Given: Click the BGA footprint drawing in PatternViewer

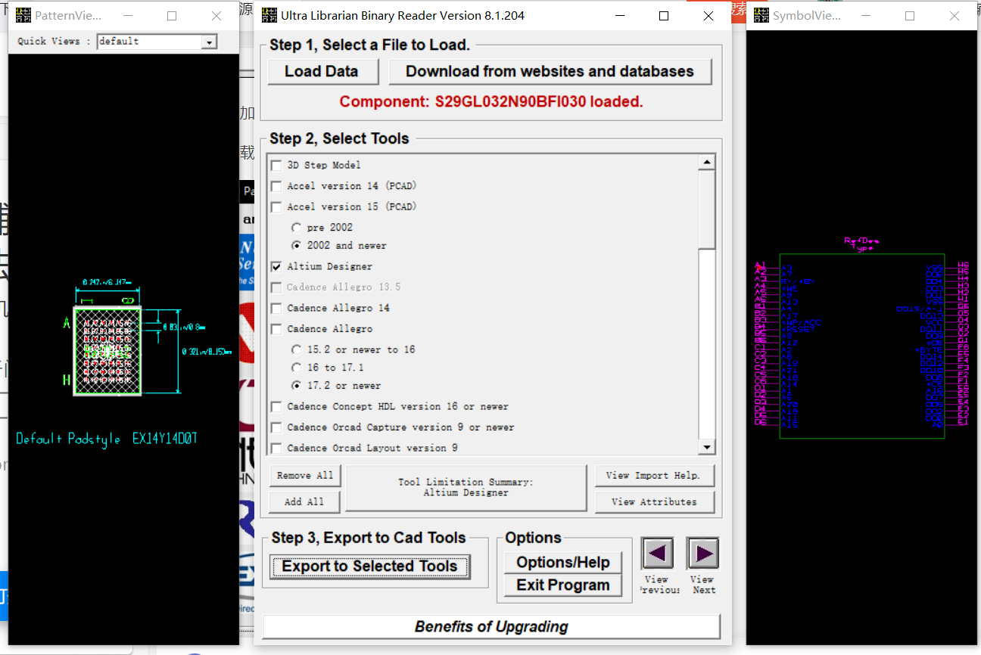Looking at the screenshot, I should click(x=107, y=351).
